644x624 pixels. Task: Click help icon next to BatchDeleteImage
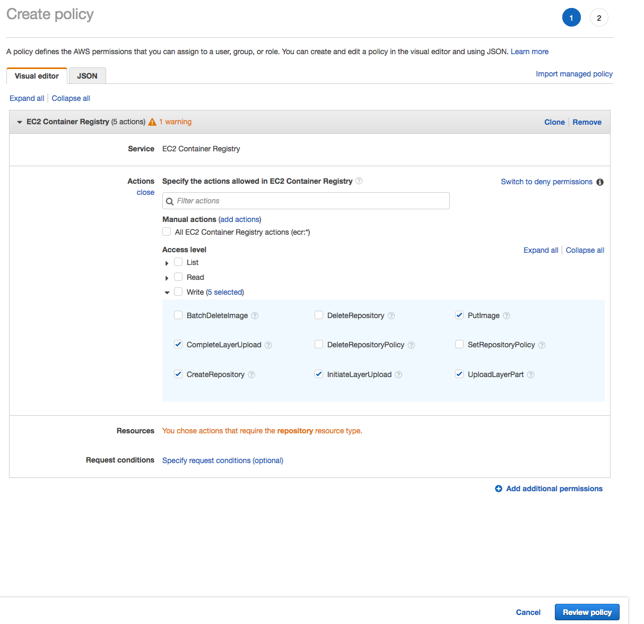255,315
